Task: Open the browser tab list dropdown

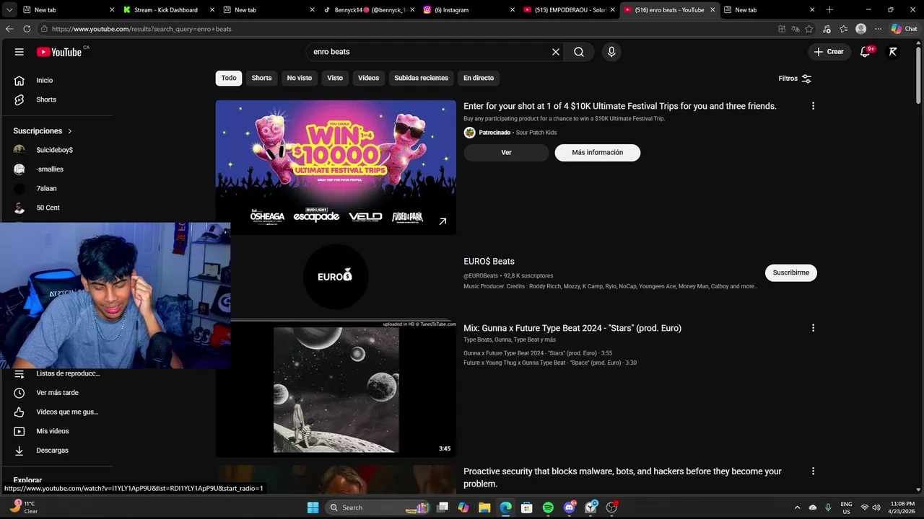Action: click(9, 10)
